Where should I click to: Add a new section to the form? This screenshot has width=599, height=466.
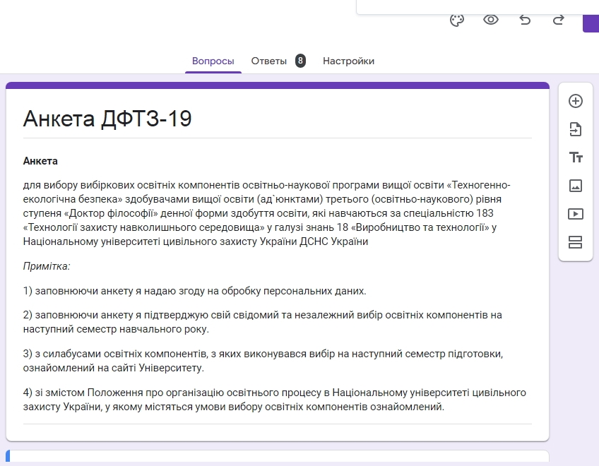pos(576,242)
